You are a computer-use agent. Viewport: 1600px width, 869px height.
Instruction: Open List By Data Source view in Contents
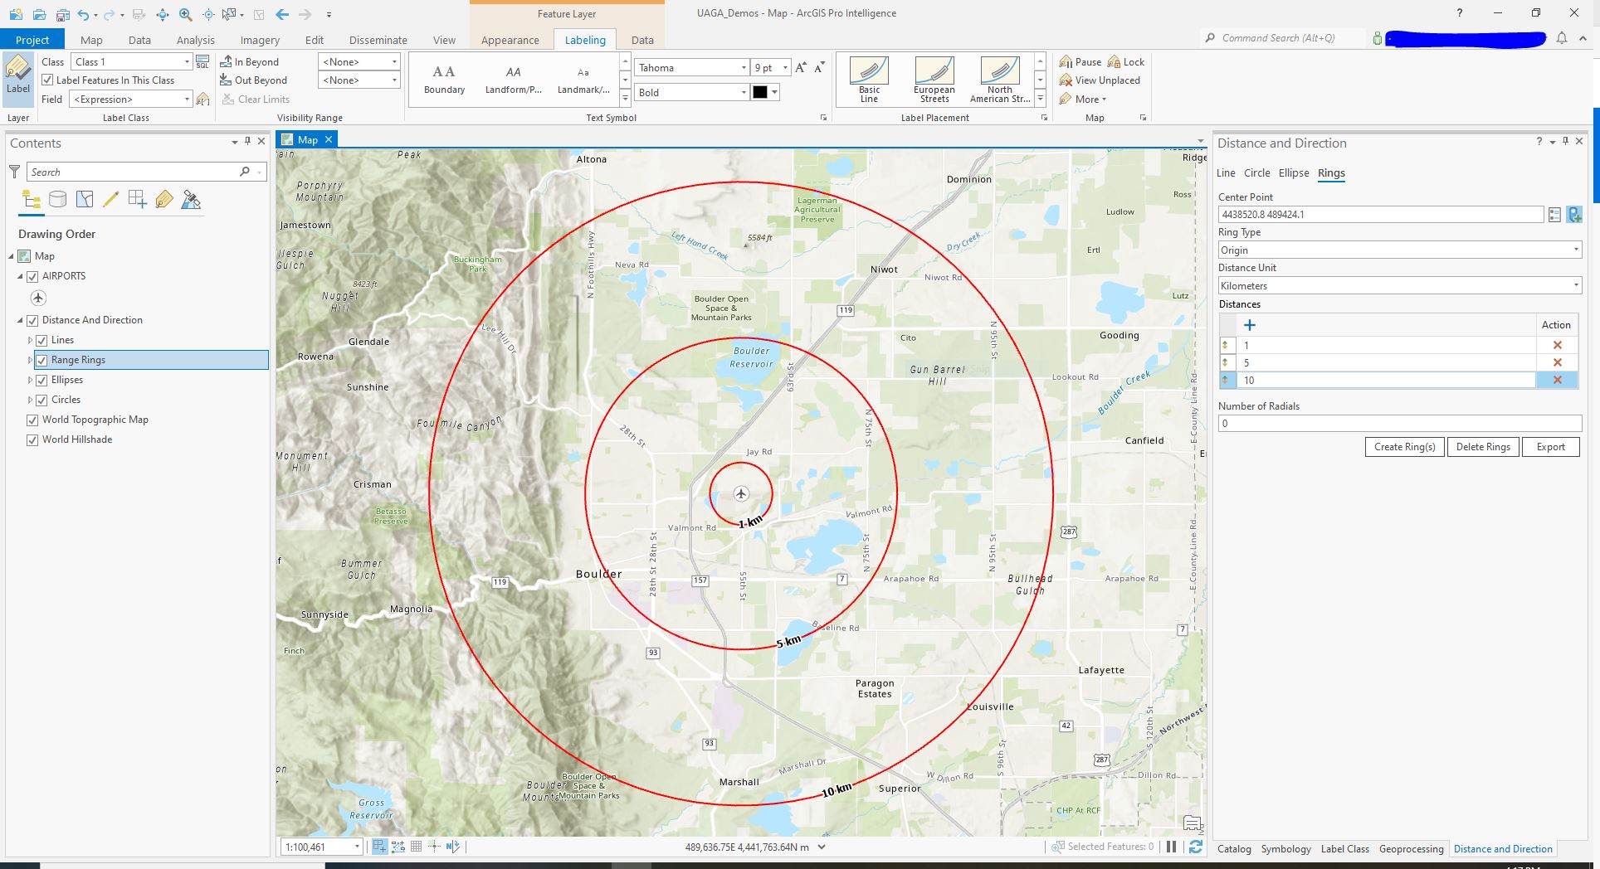[x=57, y=199]
